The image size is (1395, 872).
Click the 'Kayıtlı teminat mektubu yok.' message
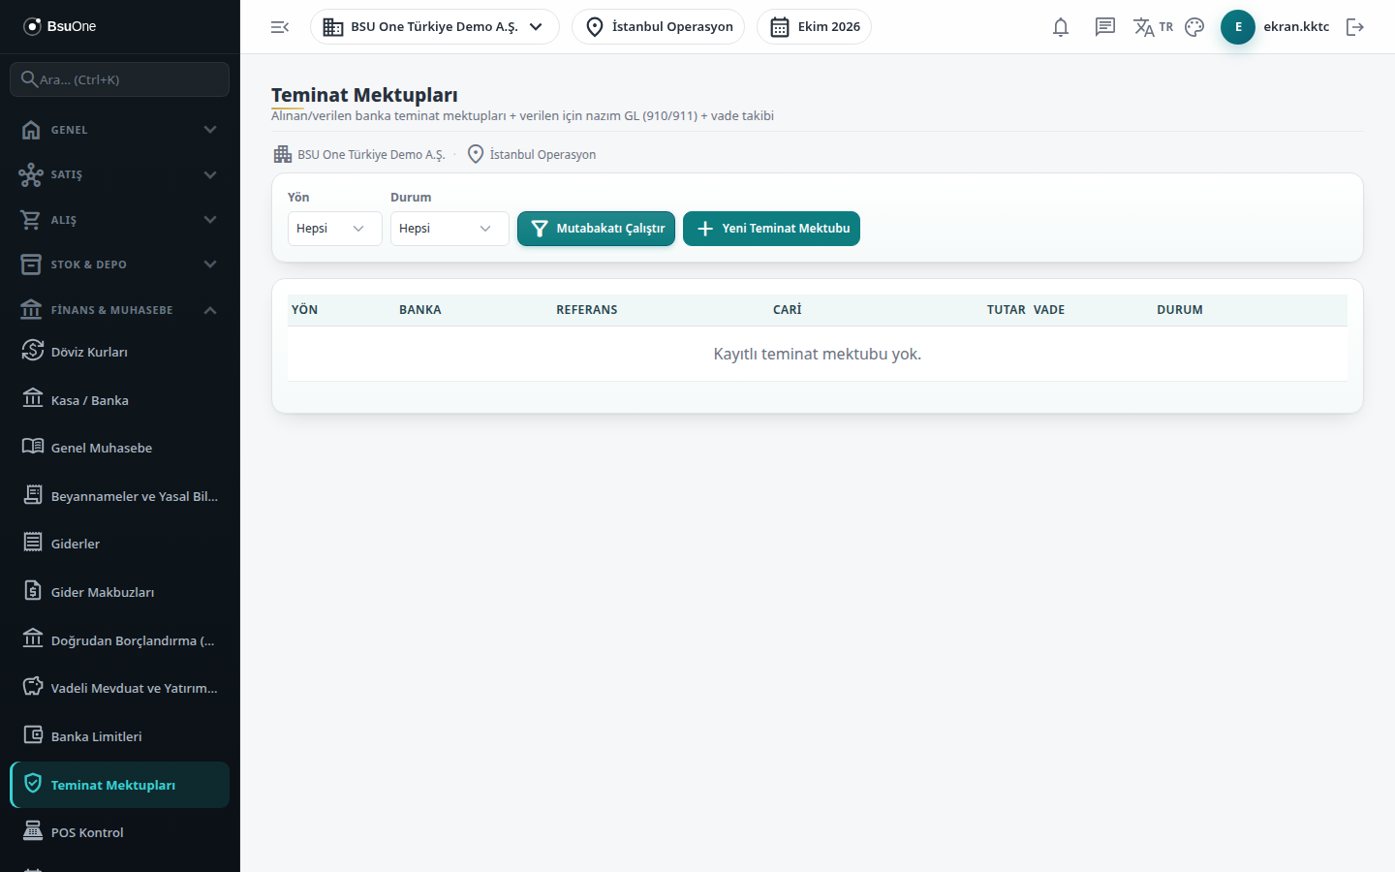coord(818,355)
